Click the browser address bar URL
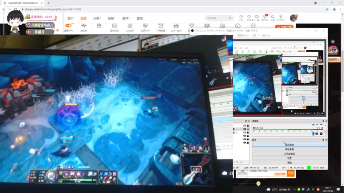The image size is (344, 193). (53, 9)
